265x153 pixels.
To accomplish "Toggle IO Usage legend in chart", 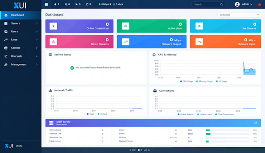I will 221,81.
